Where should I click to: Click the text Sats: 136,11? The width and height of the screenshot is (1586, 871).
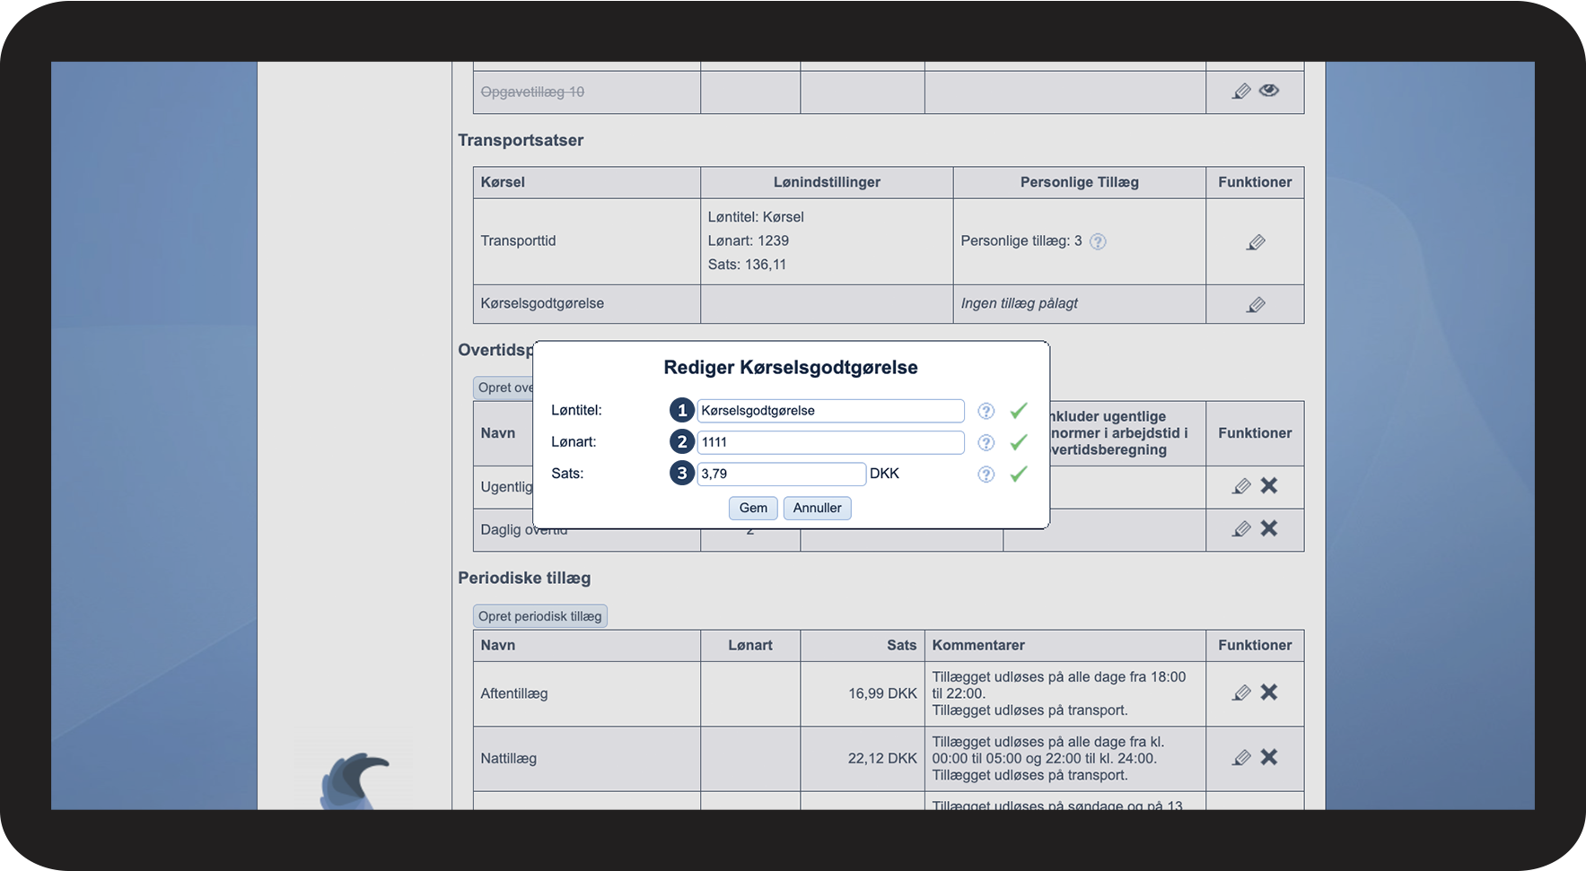pos(747,265)
